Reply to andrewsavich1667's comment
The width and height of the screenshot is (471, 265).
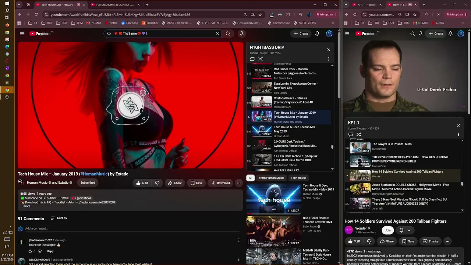[x=50, y=251]
